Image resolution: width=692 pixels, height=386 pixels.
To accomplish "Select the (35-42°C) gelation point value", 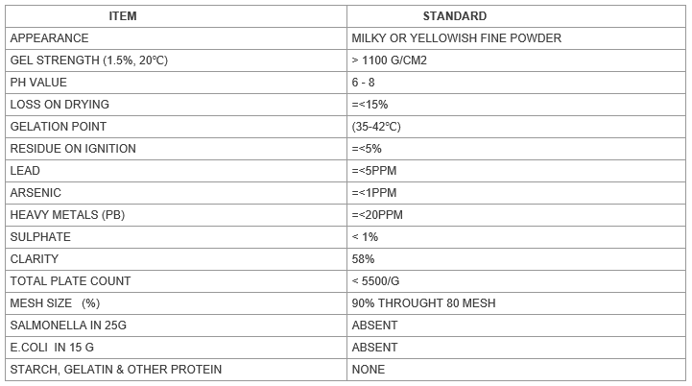I will (x=377, y=127).
